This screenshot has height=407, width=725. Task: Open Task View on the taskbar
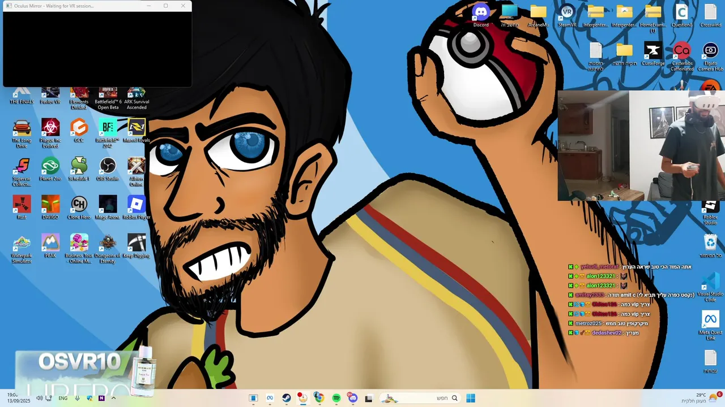(369, 398)
